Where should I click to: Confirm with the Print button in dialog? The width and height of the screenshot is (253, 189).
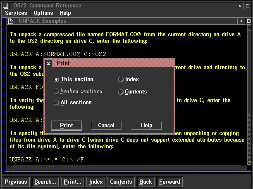67,126
